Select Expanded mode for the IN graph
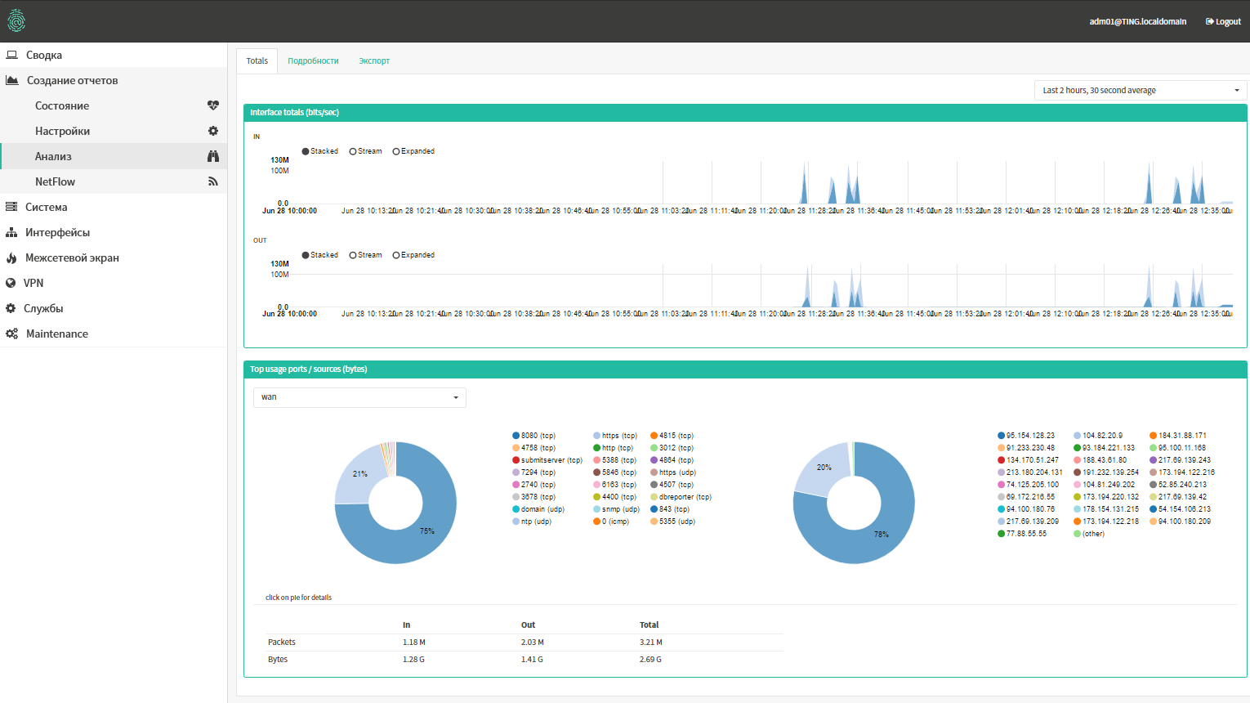The width and height of the screenshot is (1250, 703). 396,151
